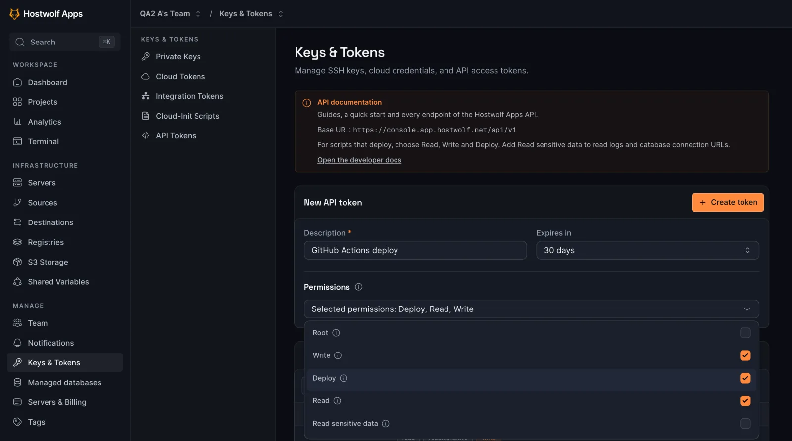Open the developer docs link

point(359,160)
